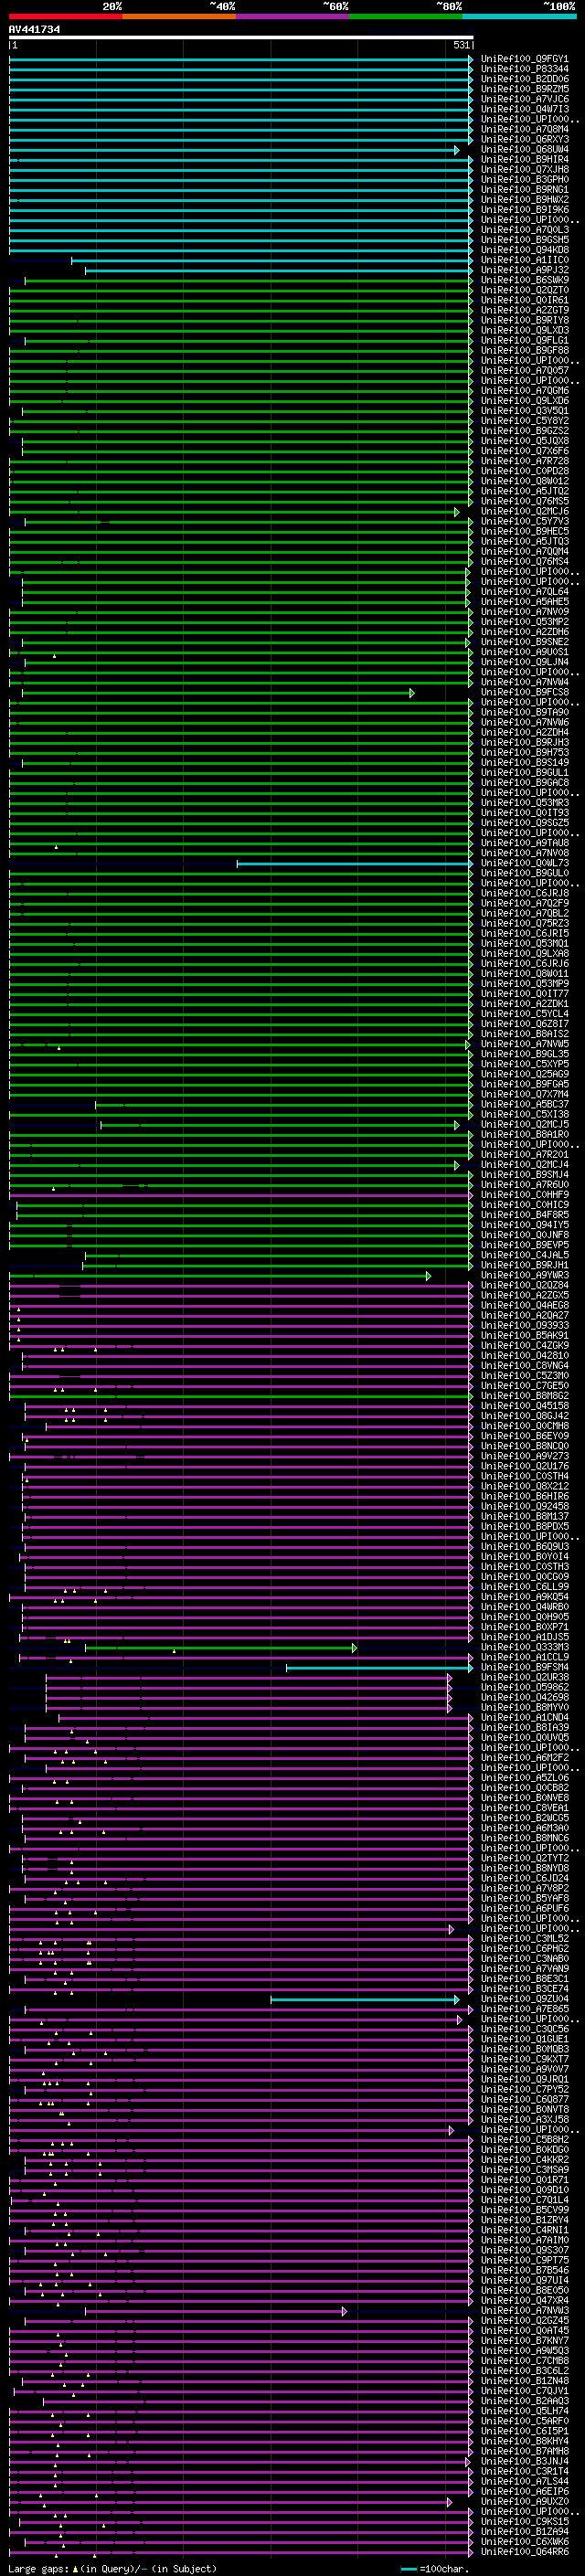Open hit UniRef100_Q4W7I3
The height and width of the screenshot is (2576, 585).
point(524,109)
